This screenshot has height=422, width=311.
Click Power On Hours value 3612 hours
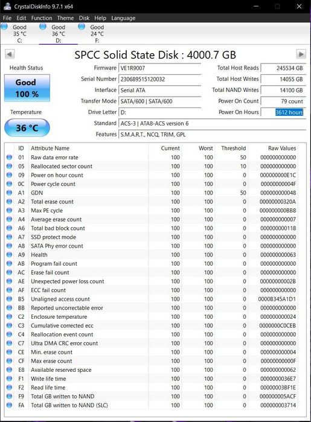tap(283, 112)
